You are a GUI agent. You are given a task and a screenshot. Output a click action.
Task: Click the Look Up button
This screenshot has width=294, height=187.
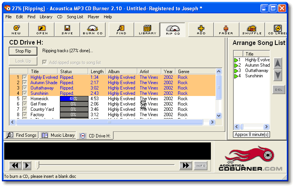pos(23,61)
